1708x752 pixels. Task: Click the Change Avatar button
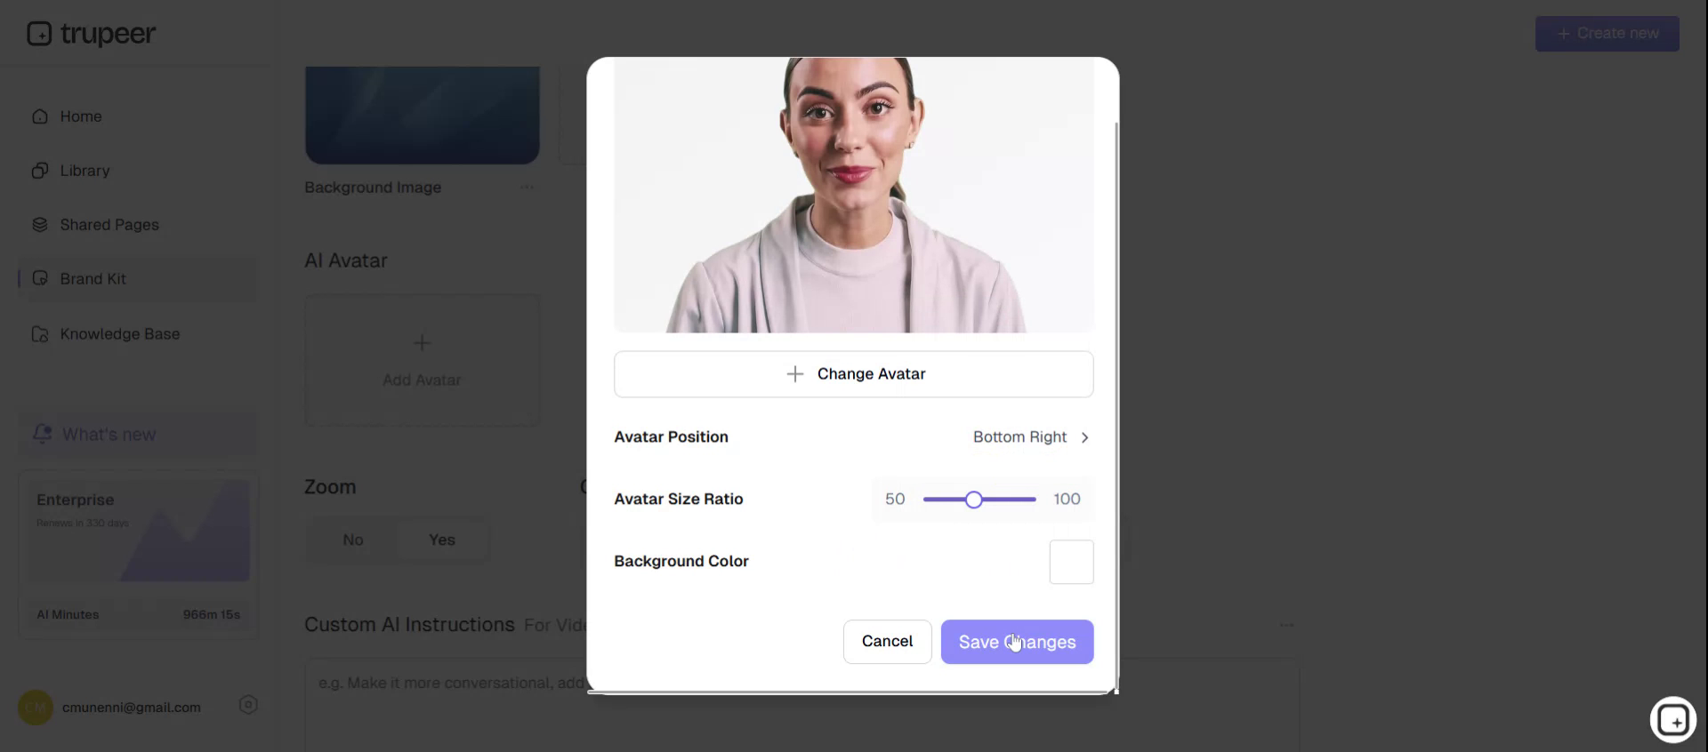pos(853,374)
